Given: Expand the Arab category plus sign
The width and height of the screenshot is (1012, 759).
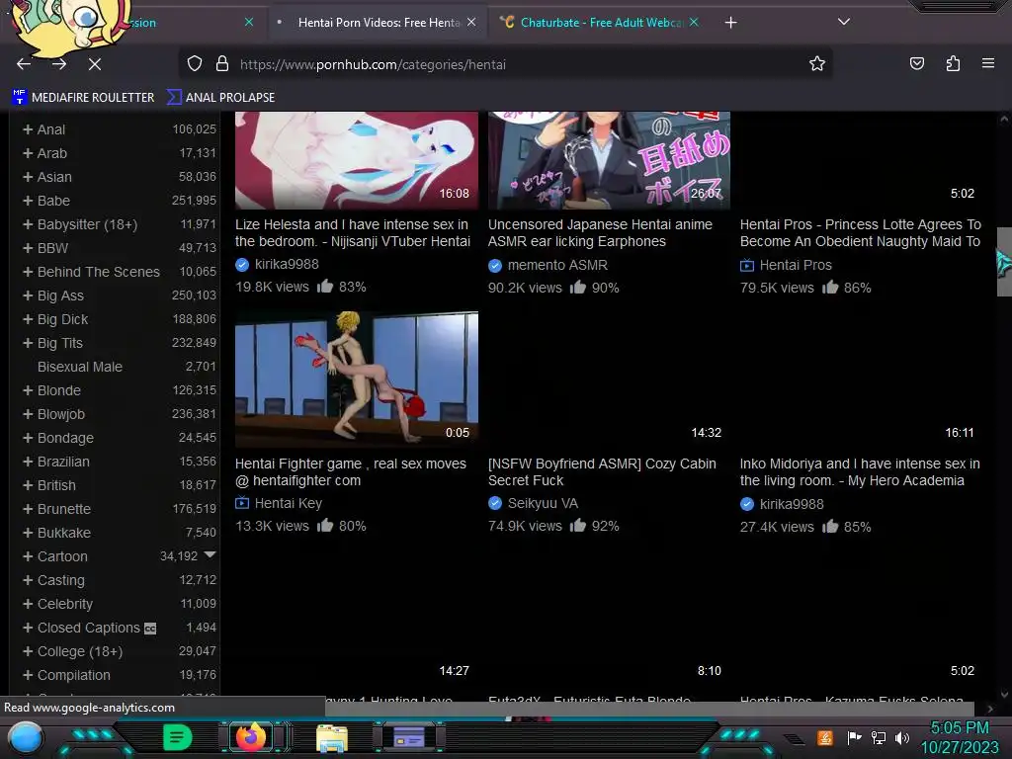Looking at the screenshot, I should point(28,153).
